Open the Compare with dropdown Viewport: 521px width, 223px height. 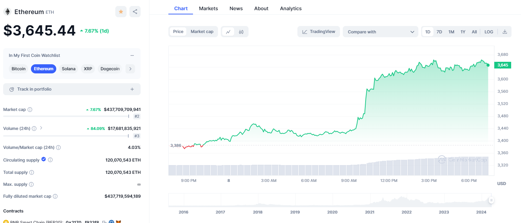point(380,32)
